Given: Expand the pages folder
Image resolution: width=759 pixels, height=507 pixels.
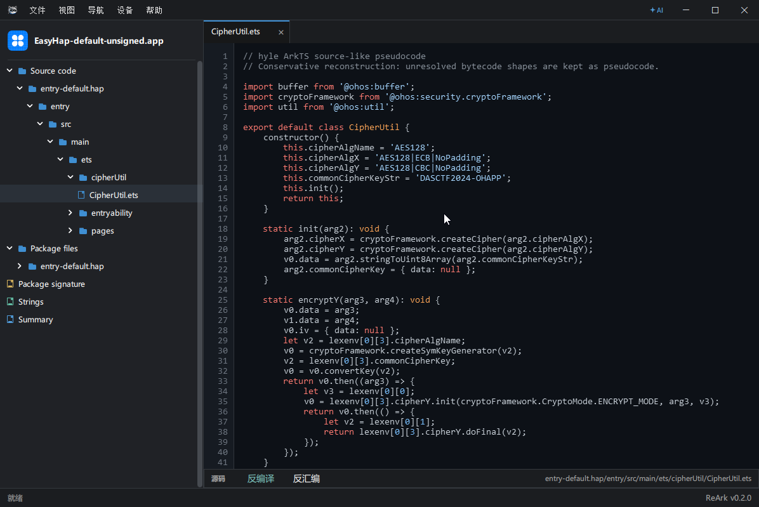Looking at the screenshot, I should point(70,230).
